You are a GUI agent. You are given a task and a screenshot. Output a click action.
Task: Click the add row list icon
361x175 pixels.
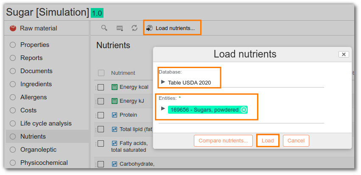point(120,28)
